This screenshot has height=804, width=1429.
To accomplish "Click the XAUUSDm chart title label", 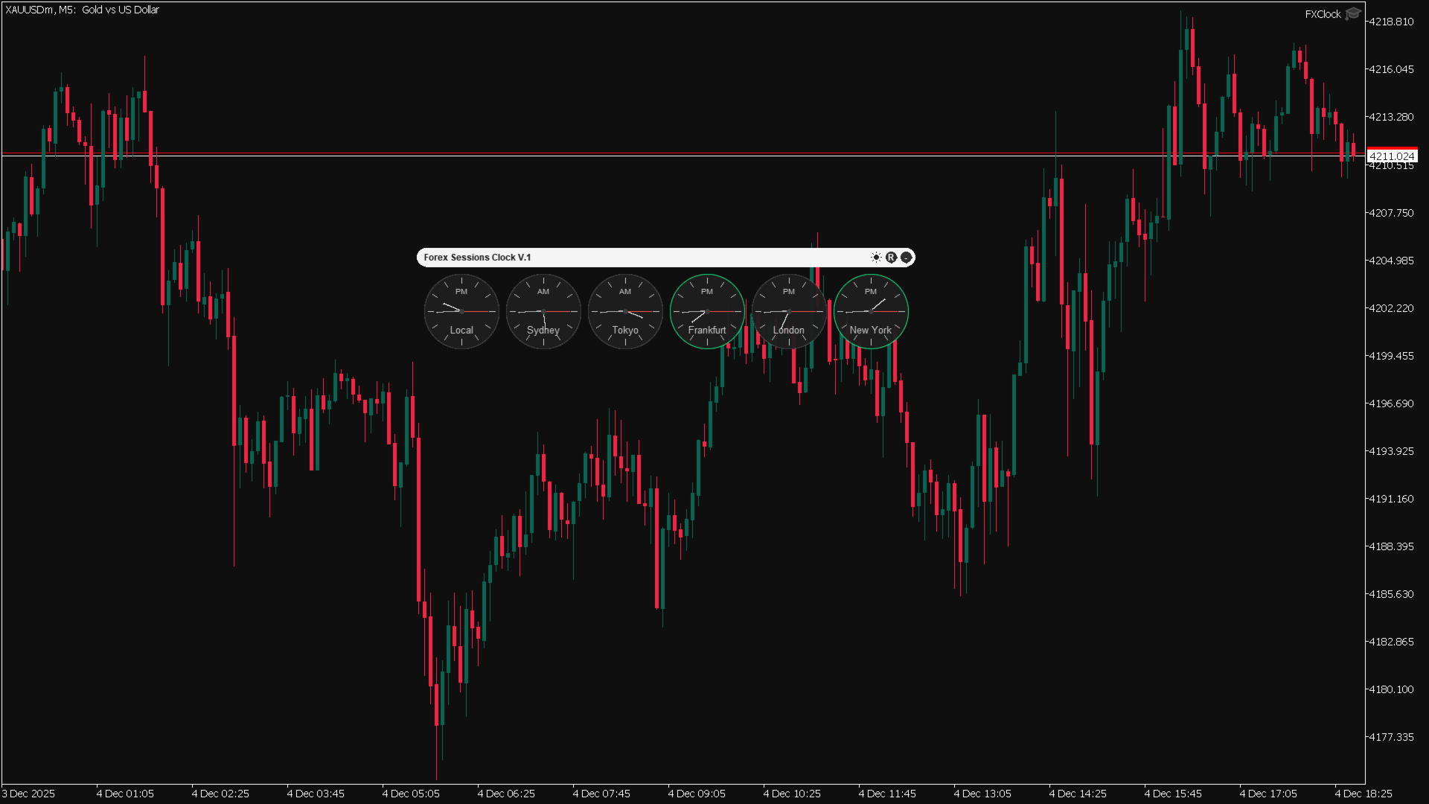I will (82, 10).
